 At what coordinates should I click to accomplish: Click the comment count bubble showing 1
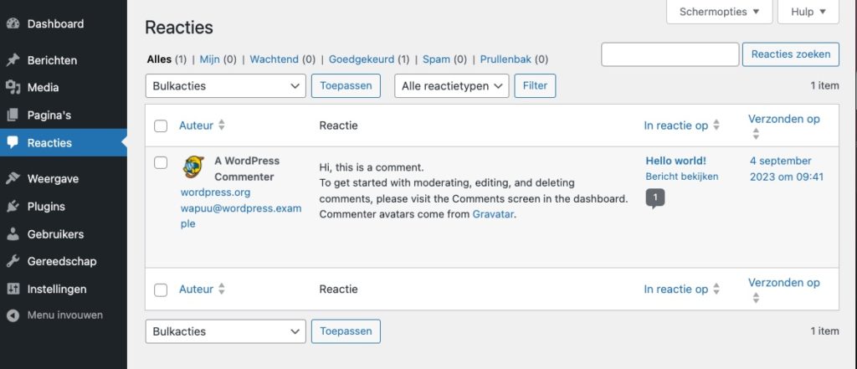tap(655, 198)
